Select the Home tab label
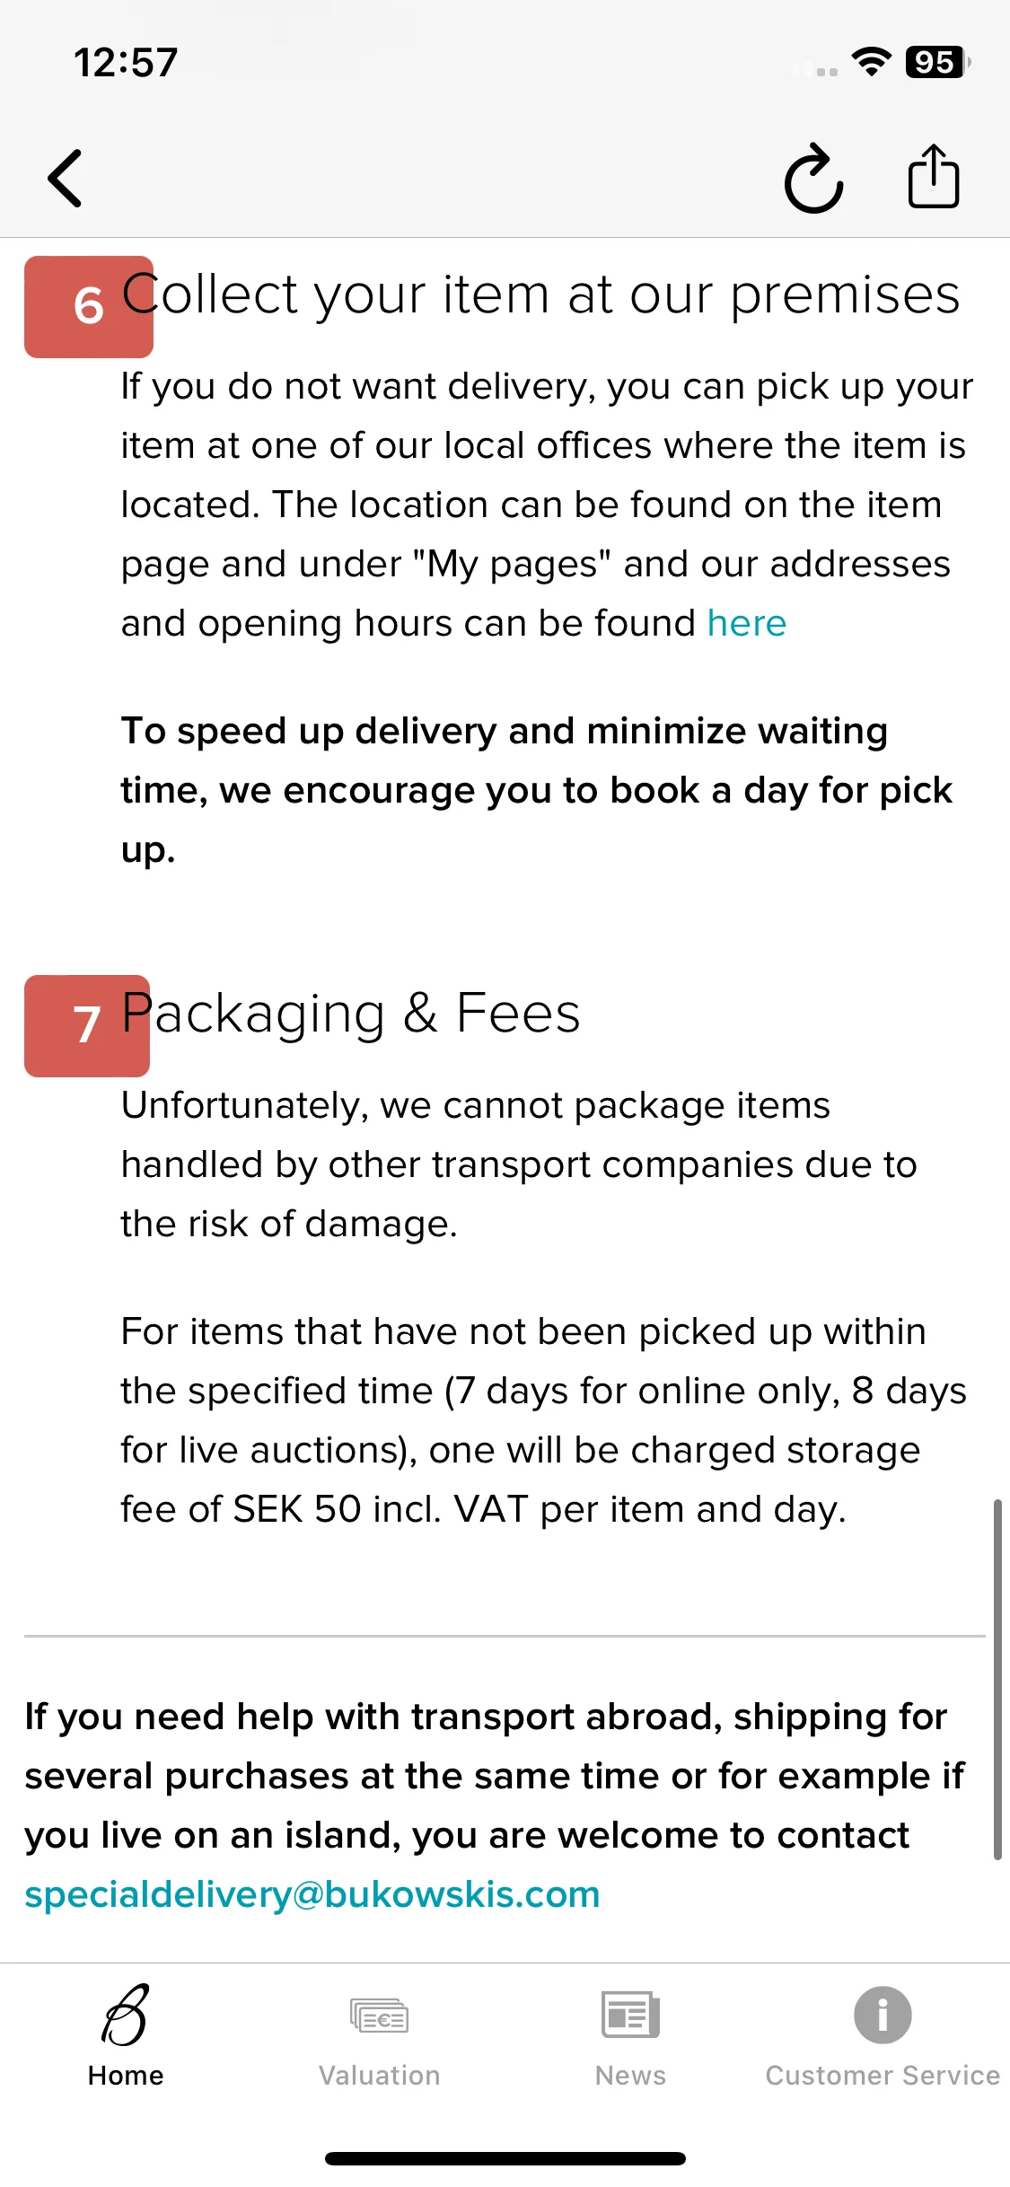The height and width of the screenshot is (2187, 1010). point(126,2076)
